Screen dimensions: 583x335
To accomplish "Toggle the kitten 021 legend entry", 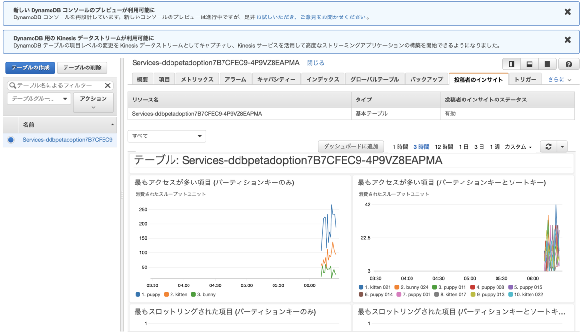I will [x=375, y=287].
